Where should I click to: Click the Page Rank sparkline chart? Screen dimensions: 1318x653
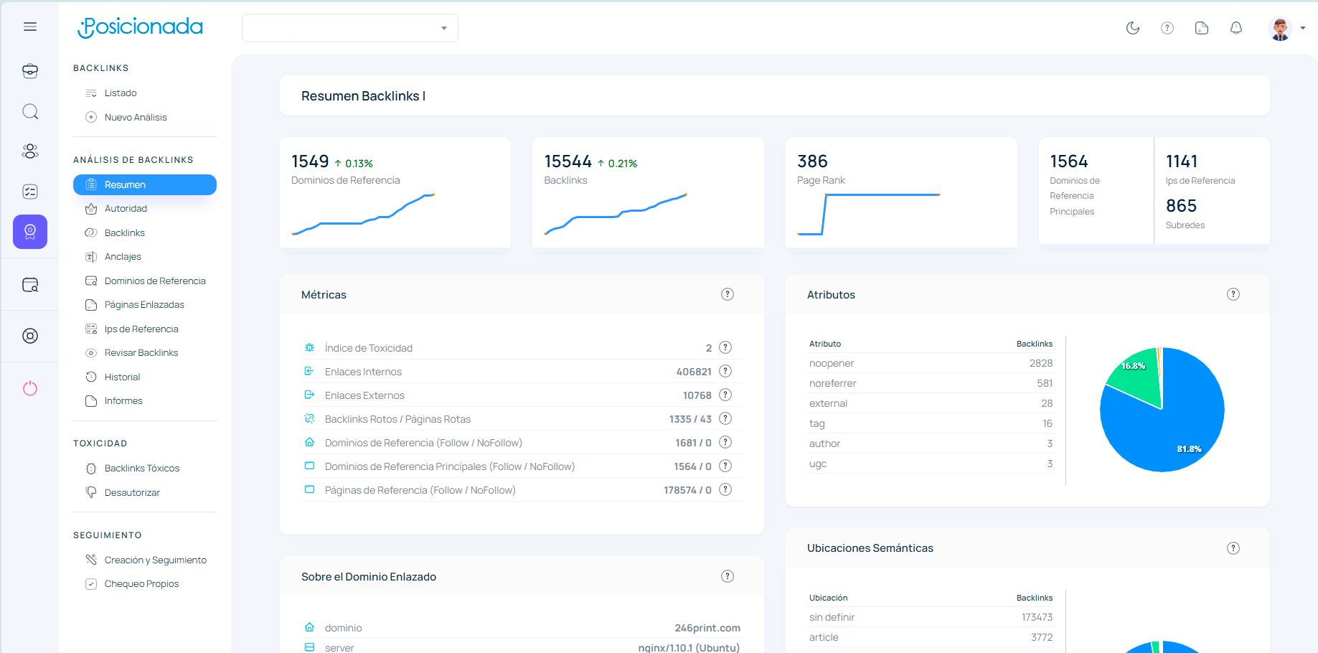point(869,214)
